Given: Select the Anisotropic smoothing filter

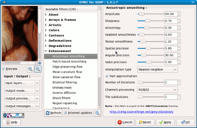Looking at the screenshot, I should pos(71,56).
